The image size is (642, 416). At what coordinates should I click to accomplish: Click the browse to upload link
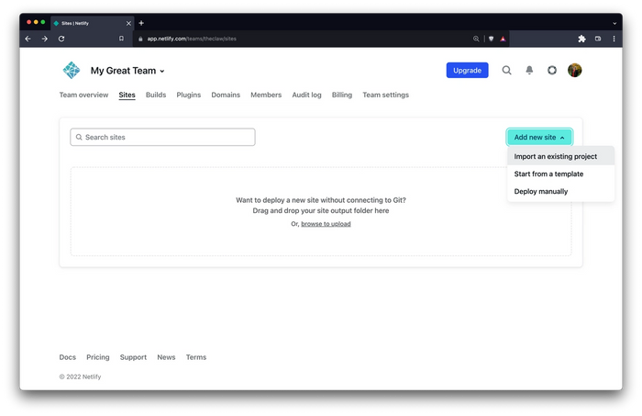pyautogui.click(x=326, y=224)
